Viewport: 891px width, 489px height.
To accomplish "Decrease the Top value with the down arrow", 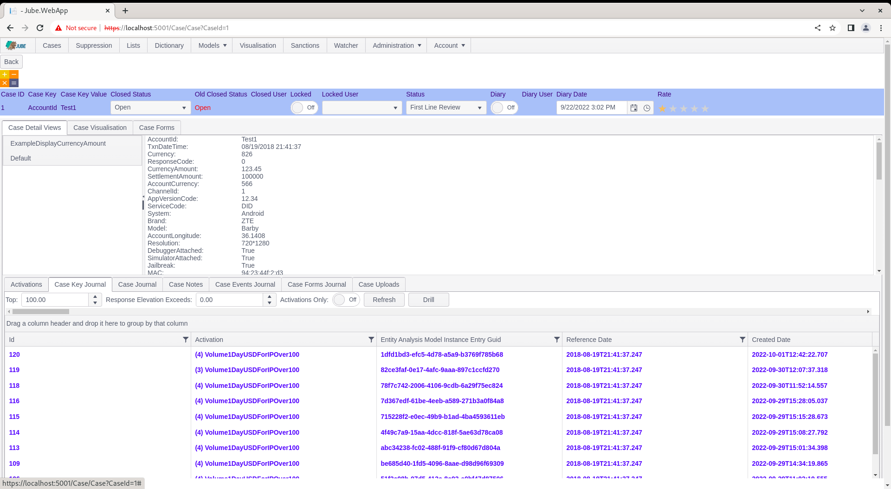I will (95, 303).
